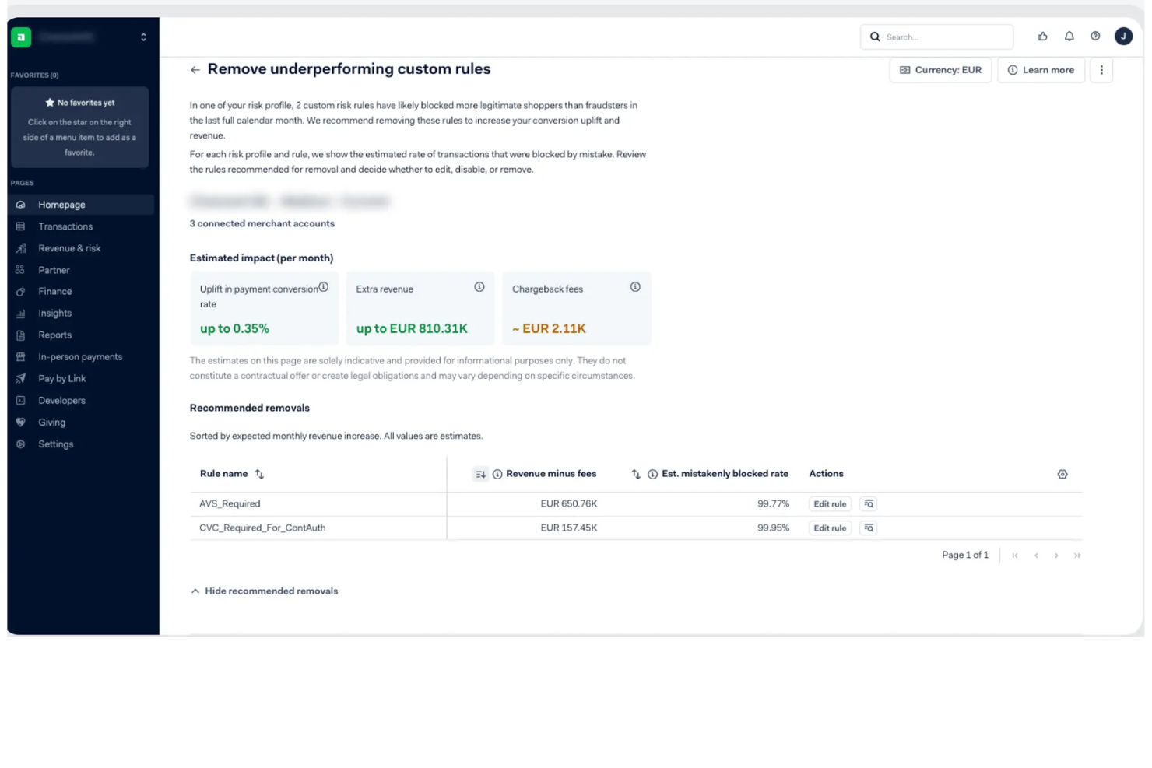Toggle sort on Est. mistakenly blocked rate
The height and width of the screenshot is (768, 1152).
(x=635, y=473)
